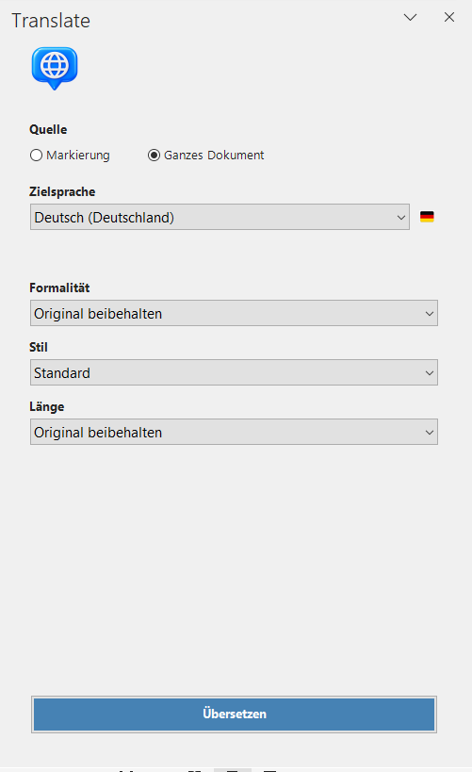
Task: Expand the Formalität dropdown
Action: tap(234, 313)
